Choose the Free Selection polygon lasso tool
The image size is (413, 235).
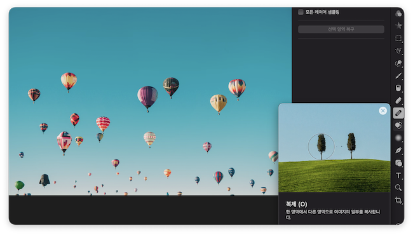[398, 51]
